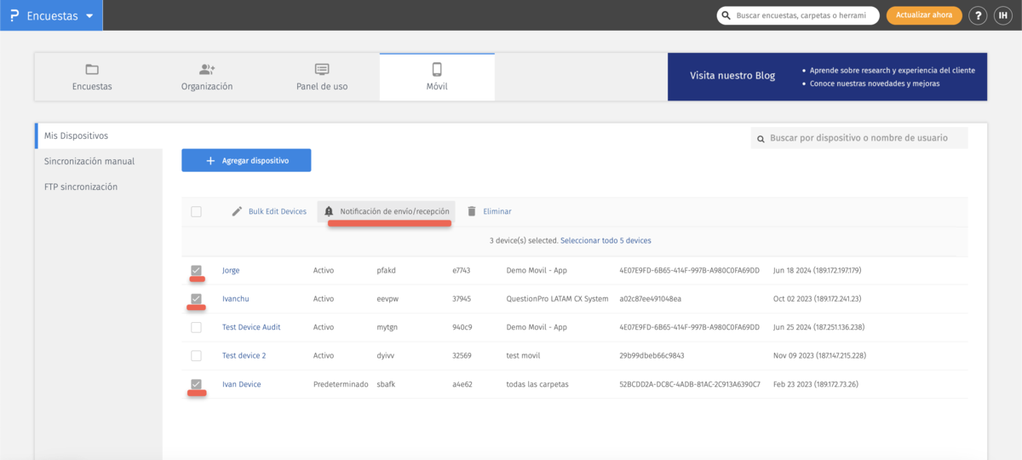1022x460 pixels.
Task: Open the help question mark icon
Action: click(x=978, y=15)
